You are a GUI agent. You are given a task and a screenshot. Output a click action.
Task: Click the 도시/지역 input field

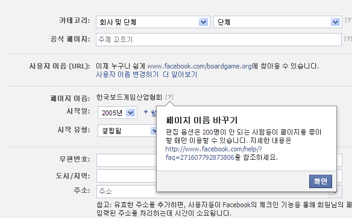[x=127, y=176]
